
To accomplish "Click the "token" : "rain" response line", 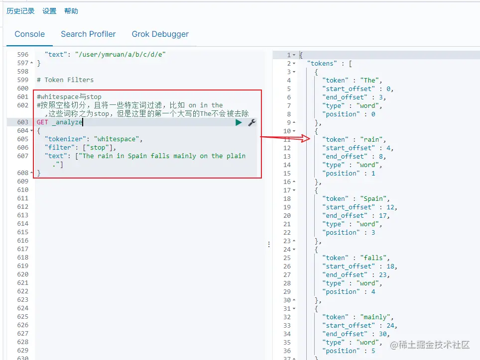I will pos(354,140).
